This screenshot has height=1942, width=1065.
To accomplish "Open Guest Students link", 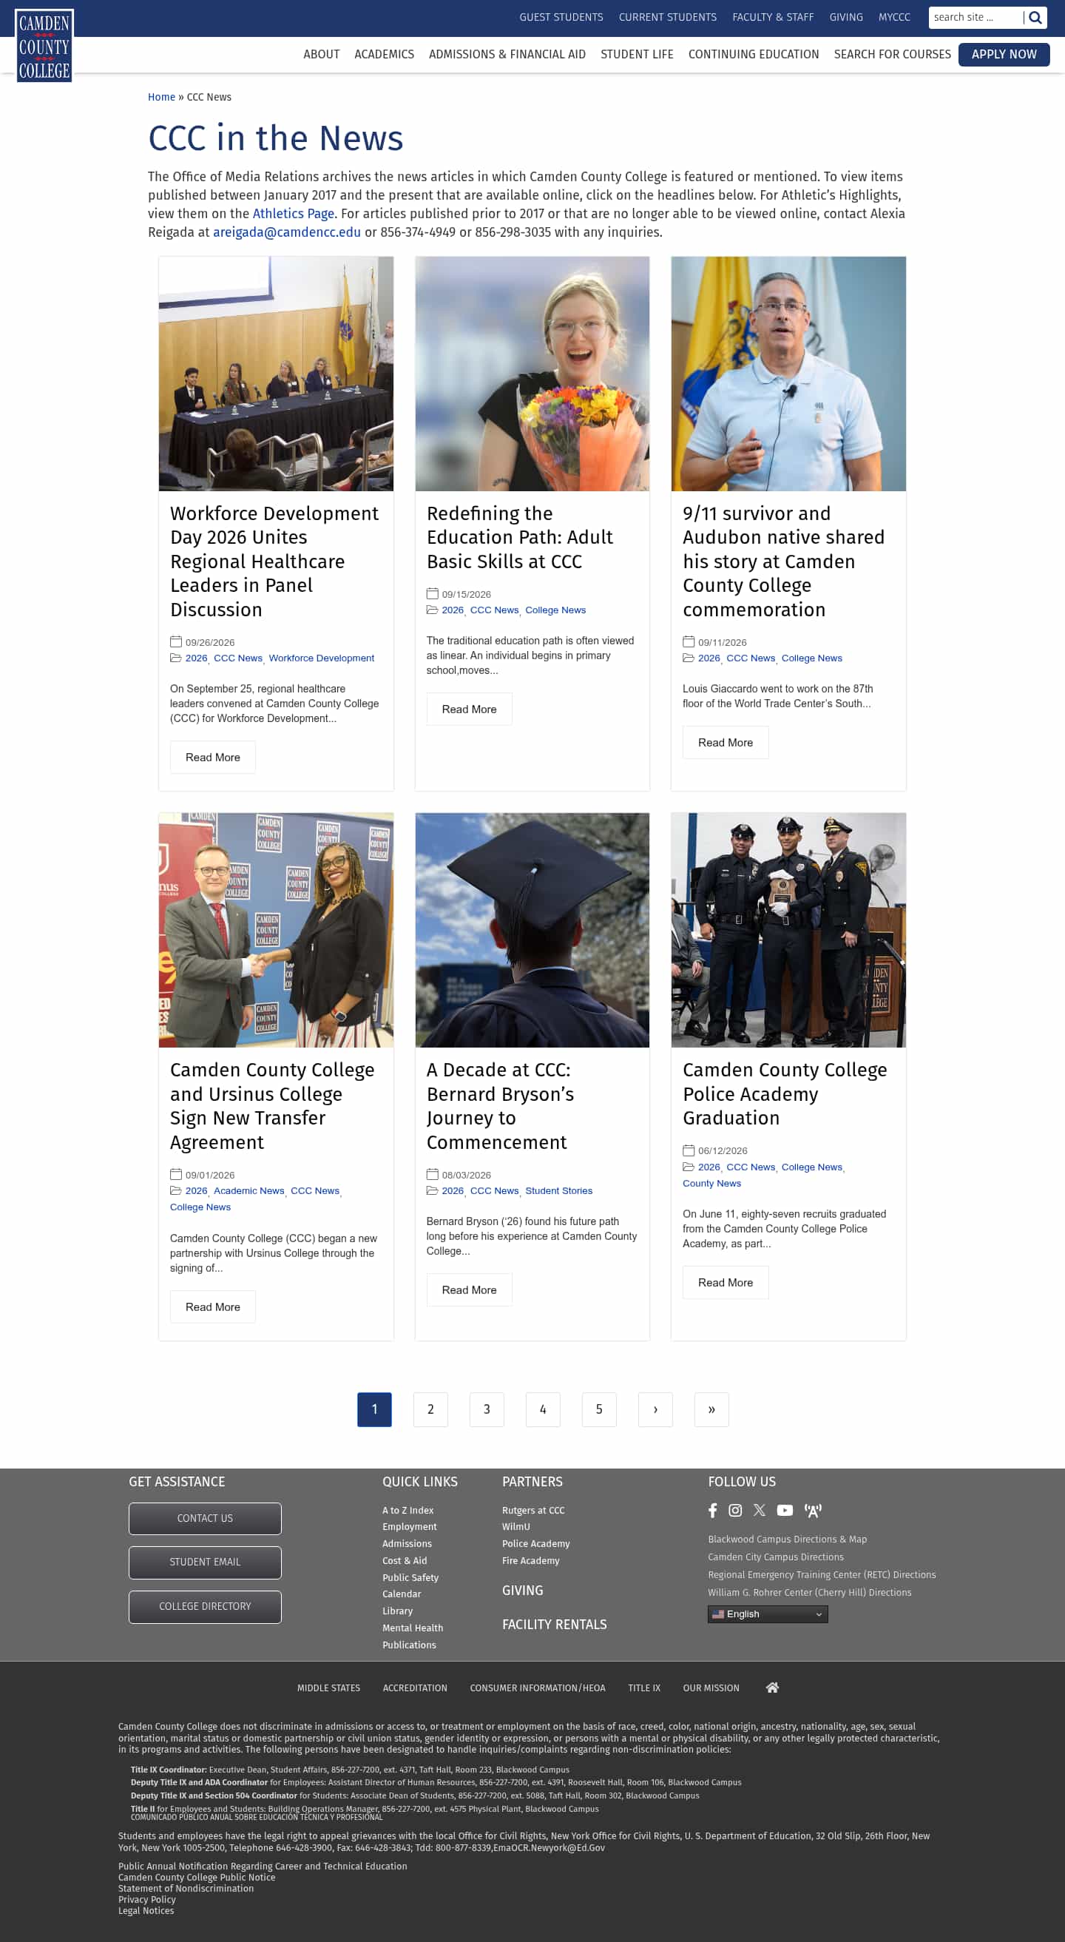I will 561,17.
